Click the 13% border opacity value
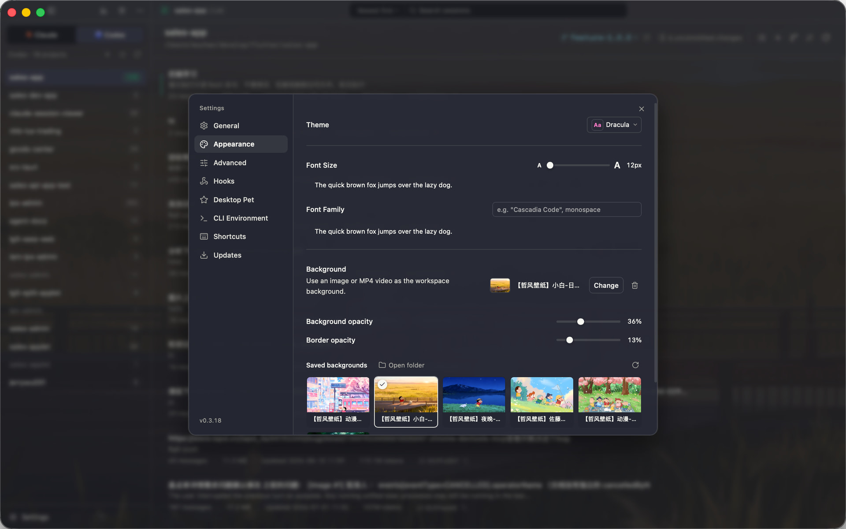 point(634,340)
